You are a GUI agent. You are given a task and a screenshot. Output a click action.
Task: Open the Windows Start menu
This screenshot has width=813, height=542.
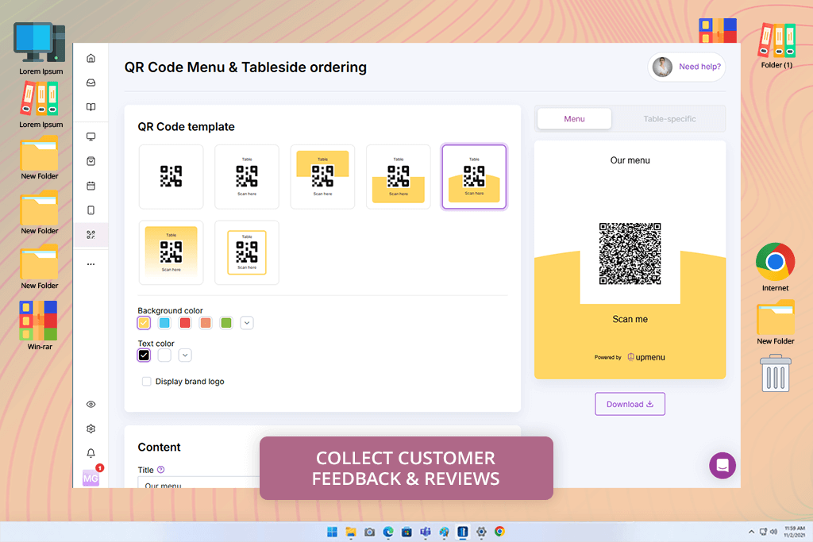[x=333, y=532]
